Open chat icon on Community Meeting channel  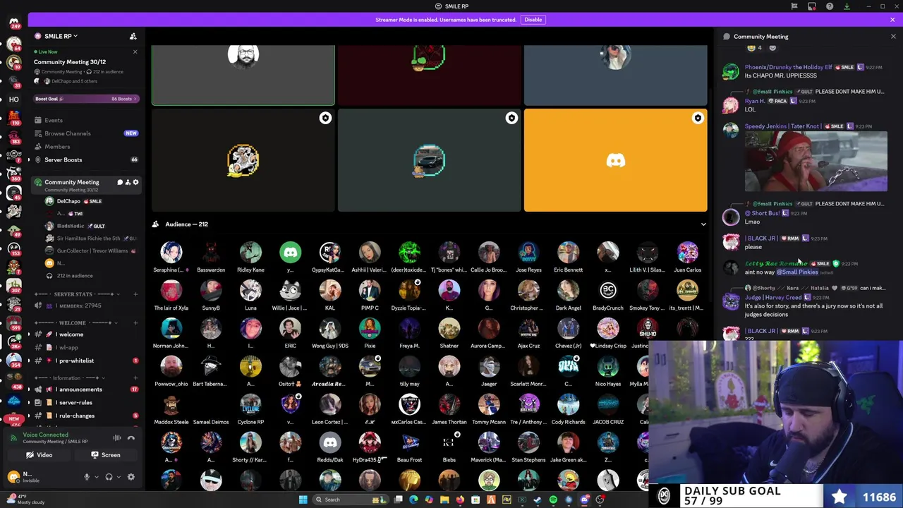click(x=120, y=182)
